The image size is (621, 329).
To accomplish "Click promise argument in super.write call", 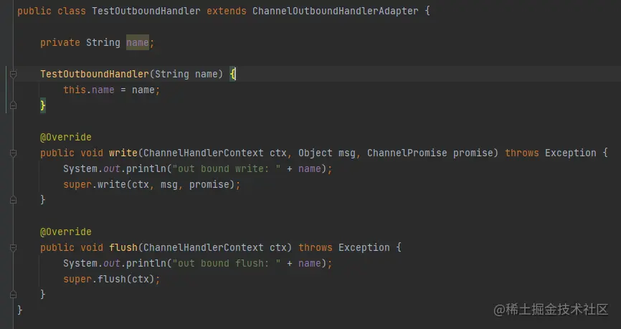I will pyautogui.click(x=209, y=184).
